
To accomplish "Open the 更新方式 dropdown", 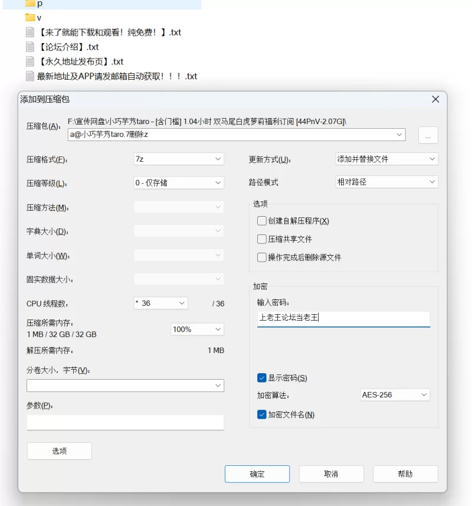I will click(x=386, y=159).
